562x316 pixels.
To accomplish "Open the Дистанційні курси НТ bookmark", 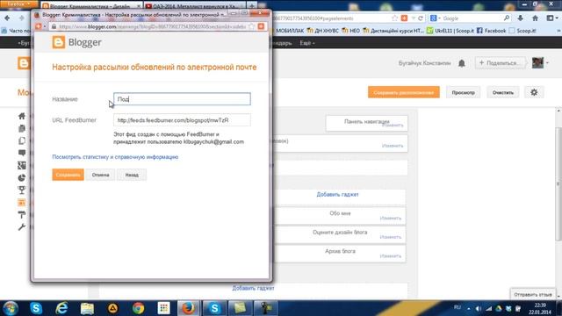I will coord(393,31).
